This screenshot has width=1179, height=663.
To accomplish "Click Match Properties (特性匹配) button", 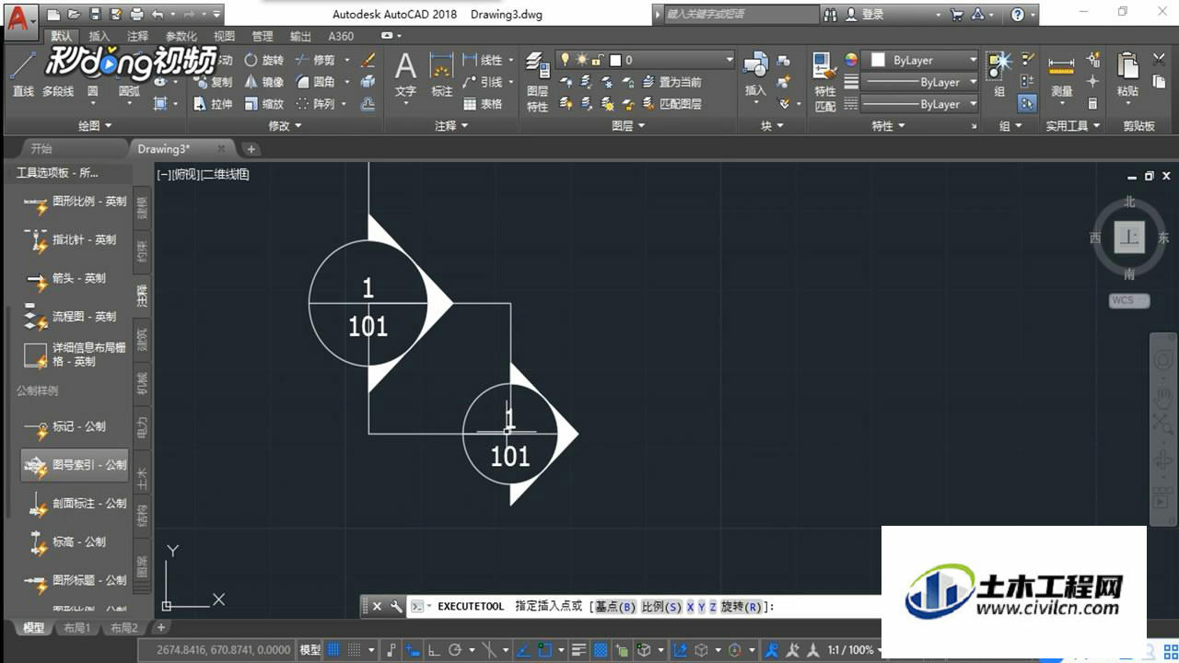I will 825,81.
